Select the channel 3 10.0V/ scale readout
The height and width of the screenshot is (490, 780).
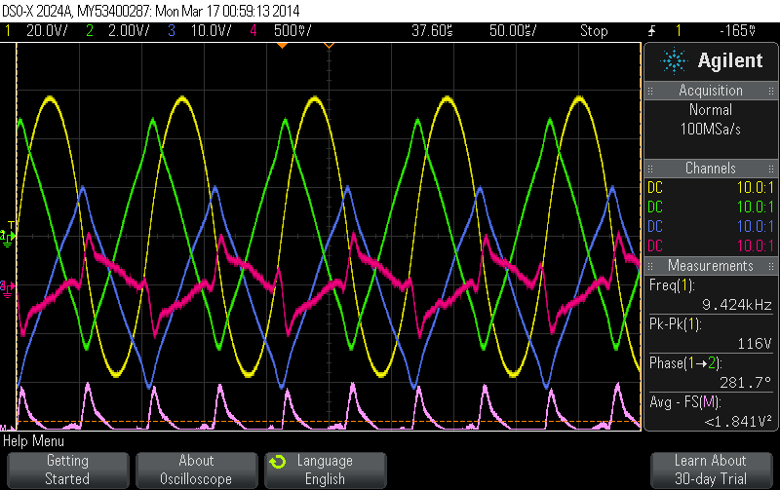pos(211,31)
